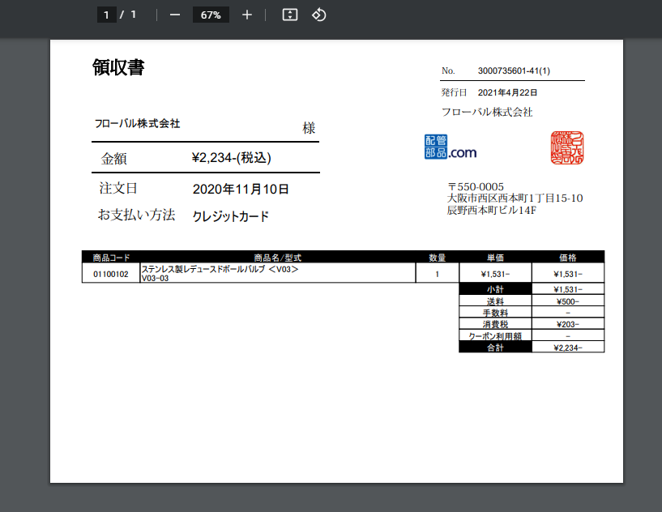This screenshot has width=662, height=512.
Task: Click the current page number field
Action: tap(106, 15)
